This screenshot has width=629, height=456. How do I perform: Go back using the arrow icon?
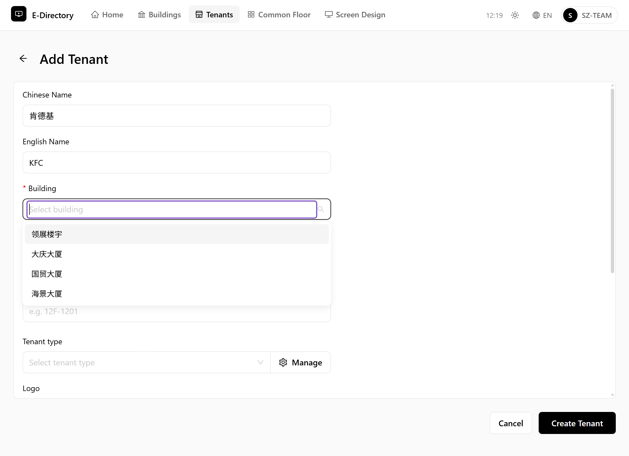click(23, 59)
